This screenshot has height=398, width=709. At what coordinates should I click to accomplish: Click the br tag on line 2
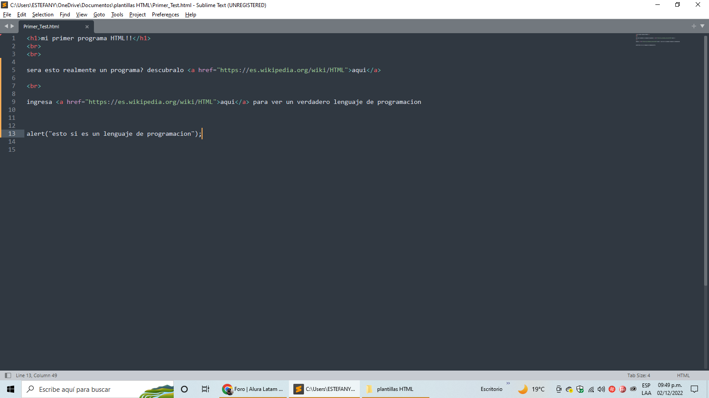click(x=34, y=46)
